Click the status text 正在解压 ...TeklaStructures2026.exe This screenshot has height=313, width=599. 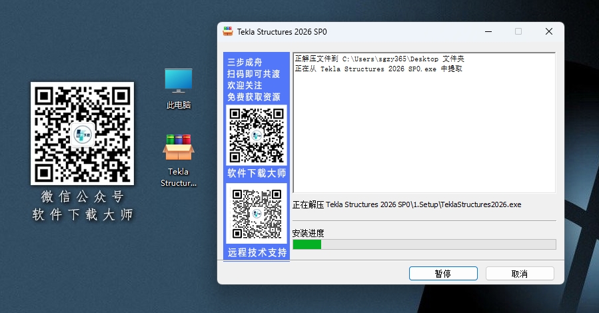pos(407,204)
